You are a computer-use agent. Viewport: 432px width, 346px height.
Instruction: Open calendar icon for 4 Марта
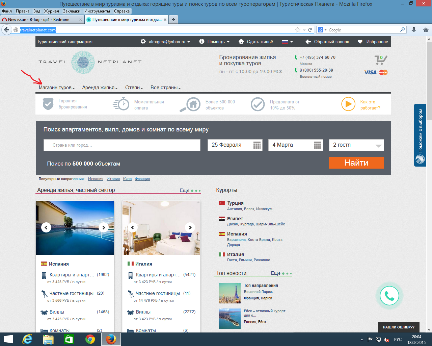318,145
